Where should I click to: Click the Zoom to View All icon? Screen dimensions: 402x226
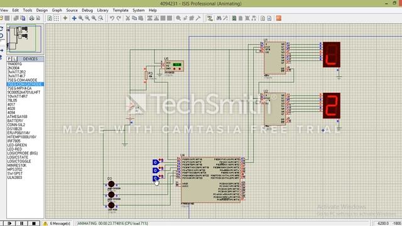click(94, 18)
